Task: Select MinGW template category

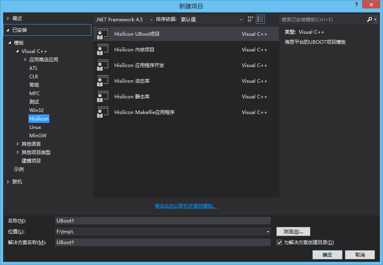Action: 38,135
